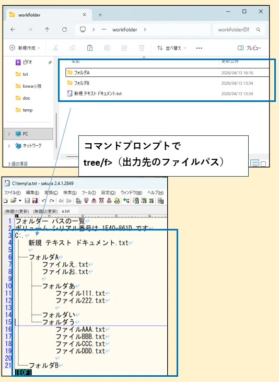Select ビデオ in Explorer navigation pane

(27, 62)
